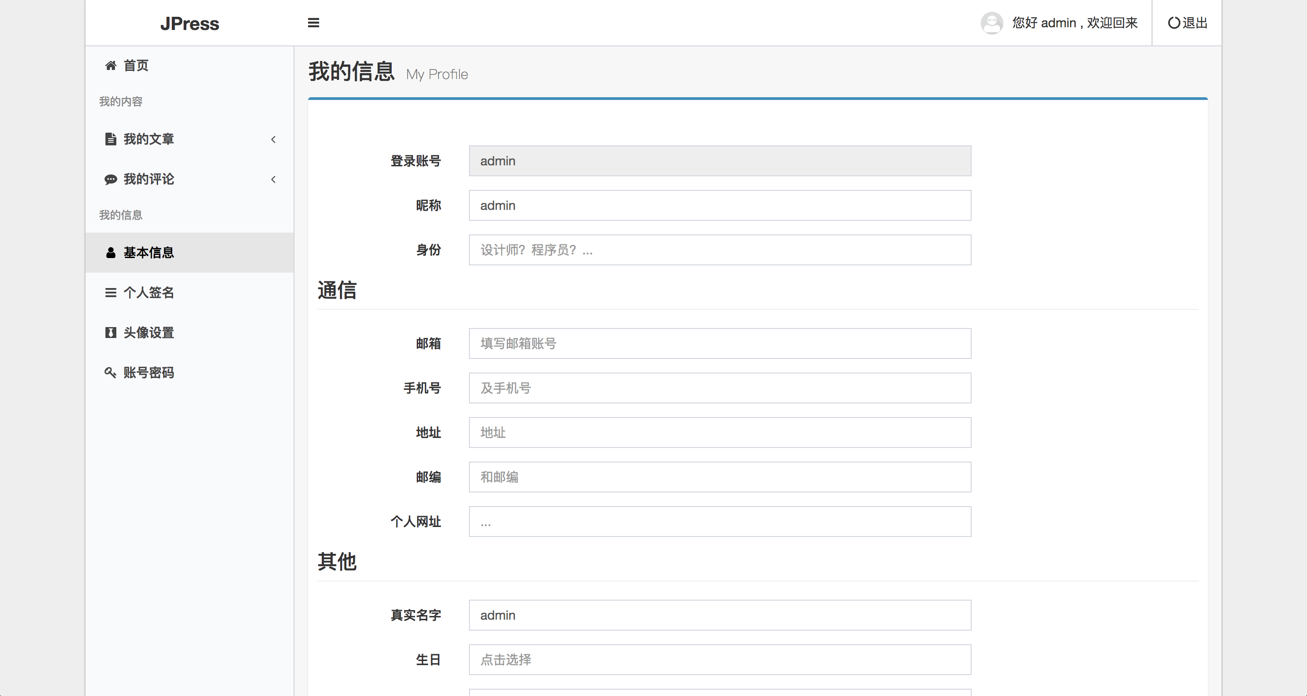Click the JPress logo link

[189, 23]
